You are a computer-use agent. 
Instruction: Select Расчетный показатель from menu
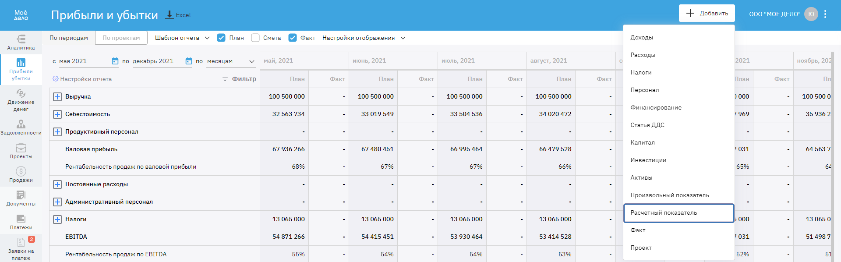[678, 213]
